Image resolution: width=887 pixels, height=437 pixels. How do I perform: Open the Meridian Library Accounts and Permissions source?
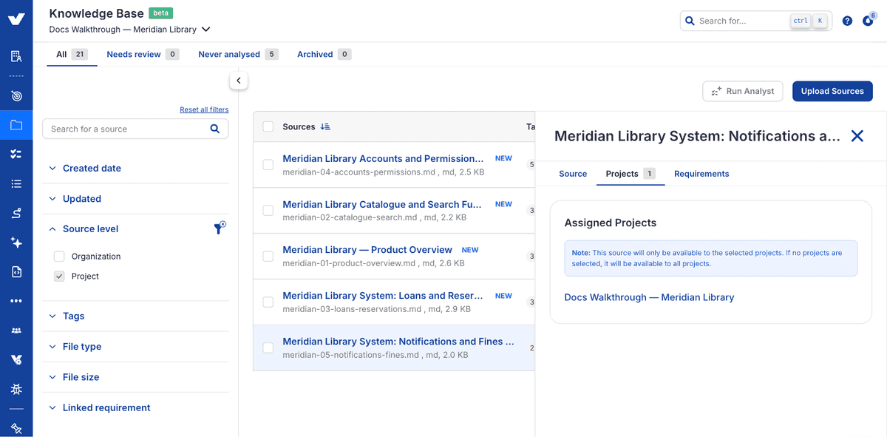coord(384,158)
